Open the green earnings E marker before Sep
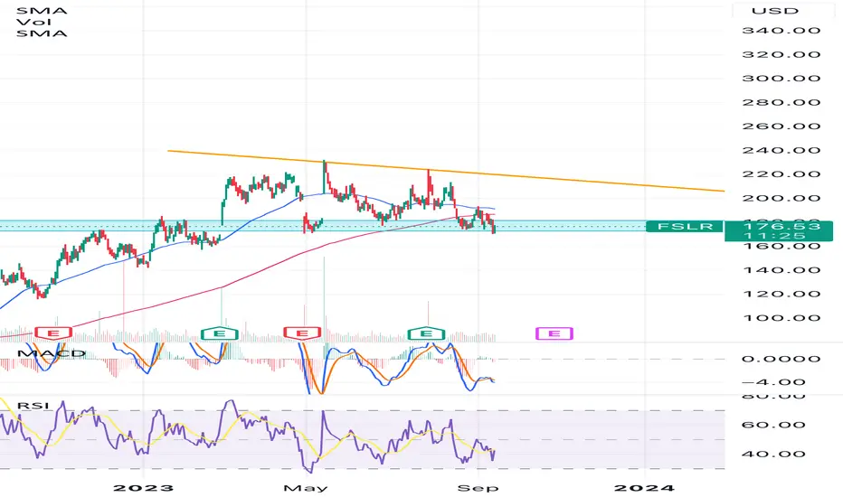The width and height of the screenshot is (843, 497). 426,333
